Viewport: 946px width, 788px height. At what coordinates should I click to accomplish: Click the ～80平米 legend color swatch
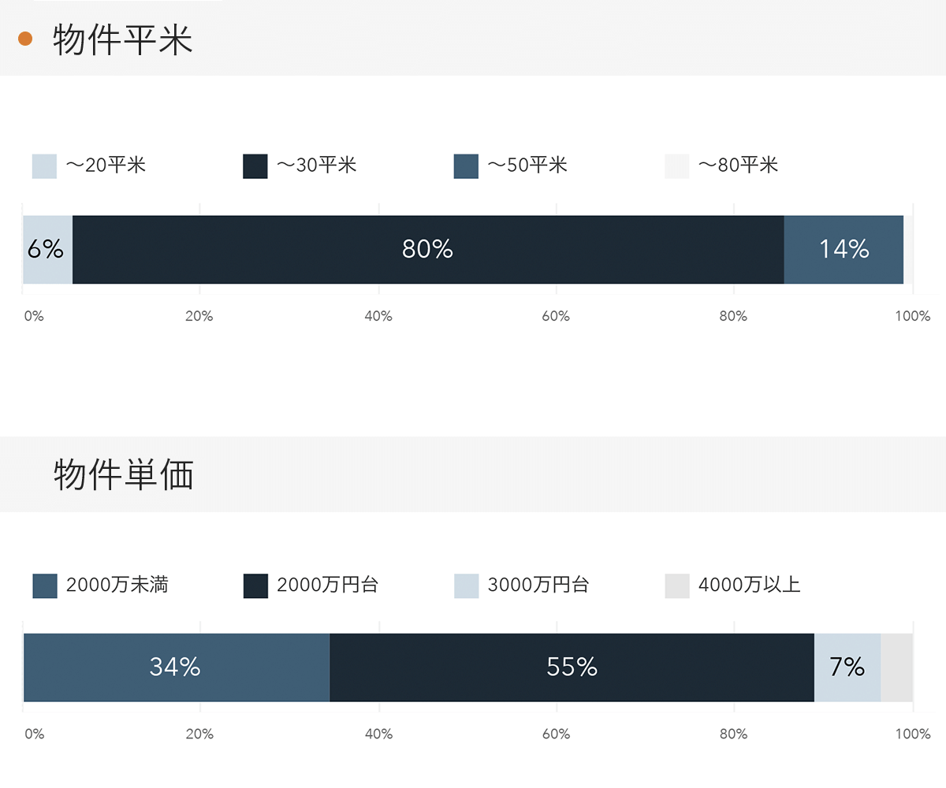(x=677, y=166)
